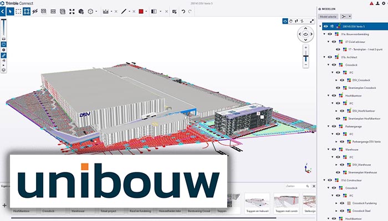Open the Trappen met constr view thumbnail
This screenshot has height=221, width=388.
pos(287,203)
